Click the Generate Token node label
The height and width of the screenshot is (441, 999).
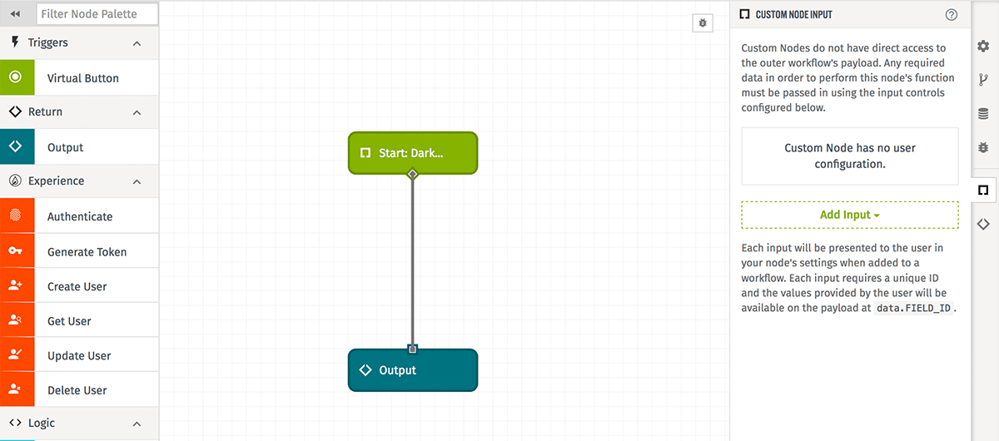[x=87, y=252]
